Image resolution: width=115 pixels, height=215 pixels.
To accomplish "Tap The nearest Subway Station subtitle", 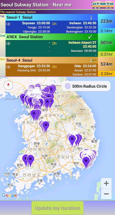I will 18,12.
